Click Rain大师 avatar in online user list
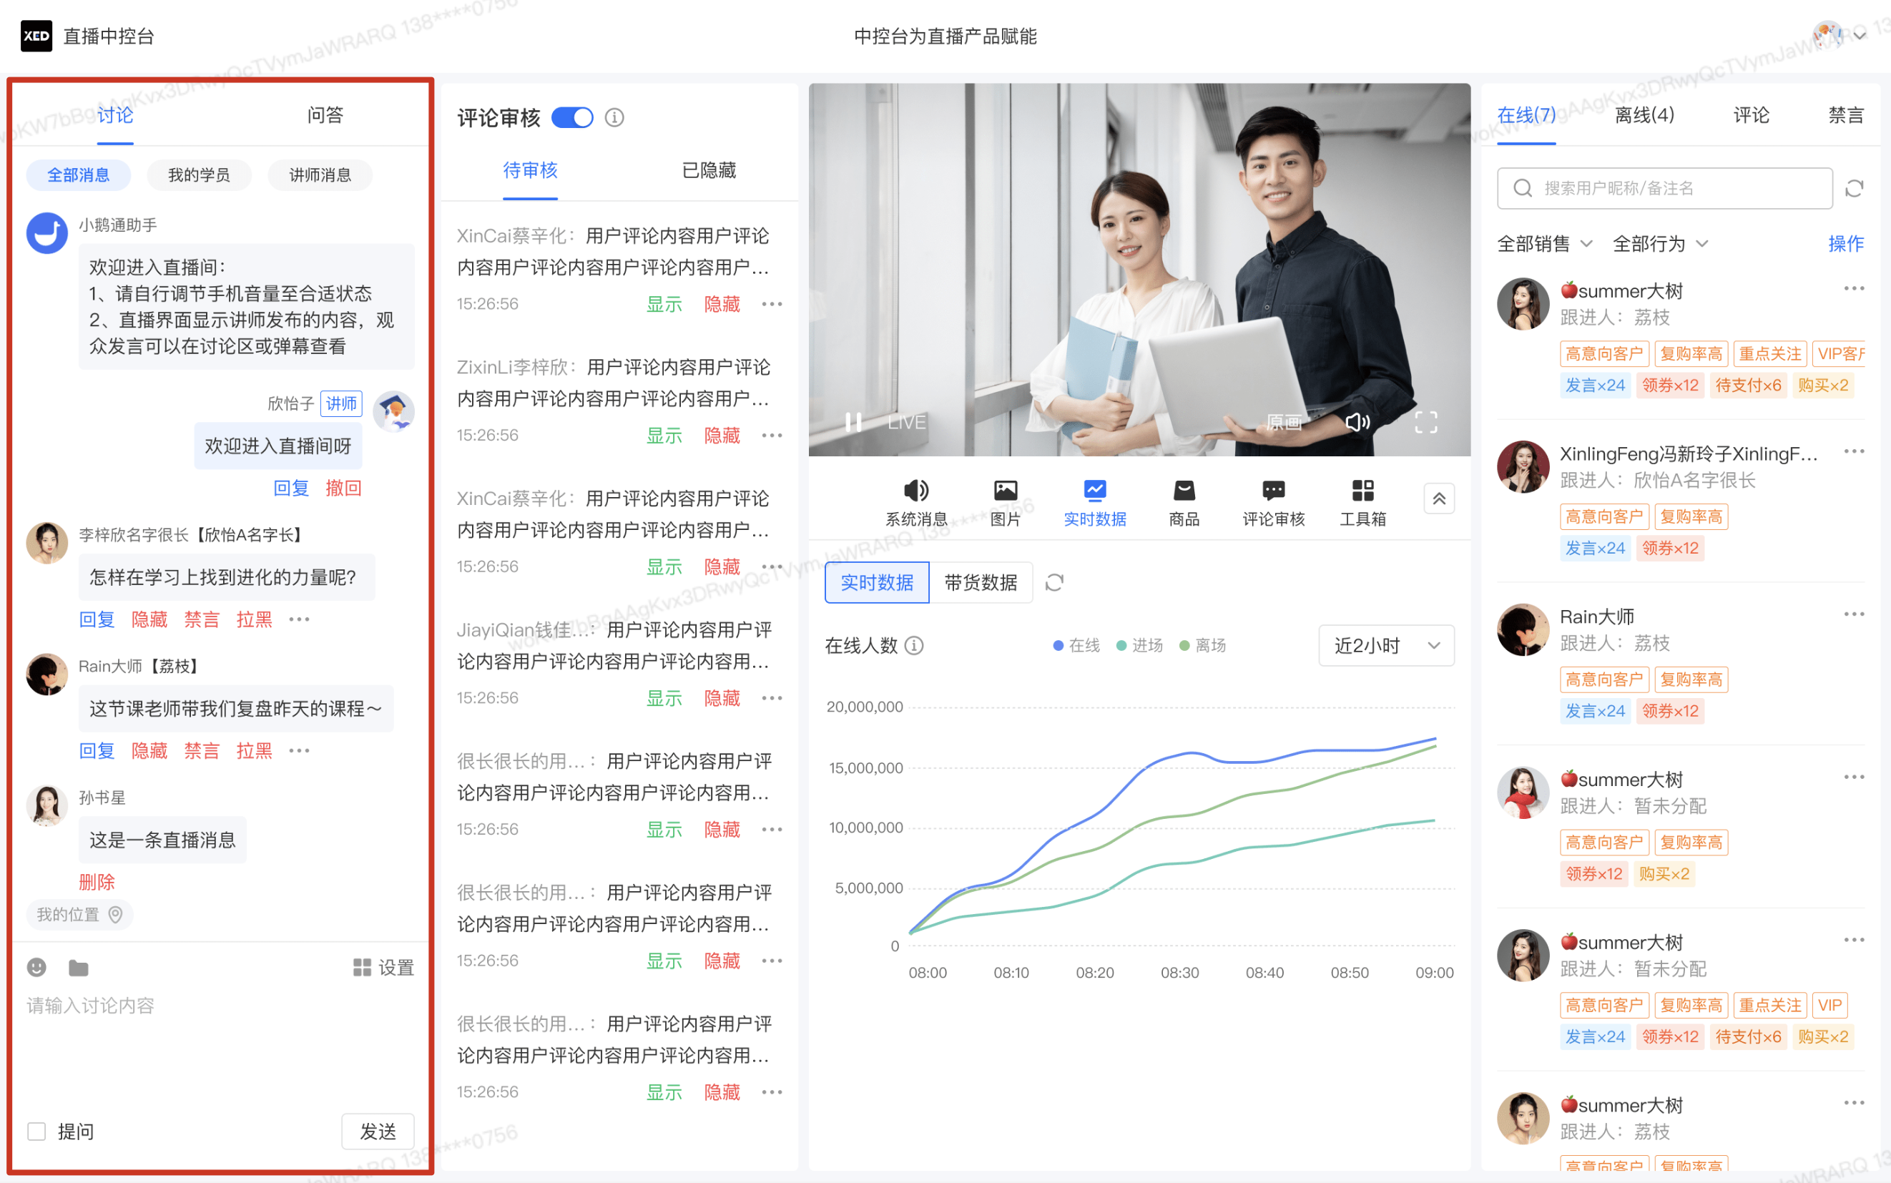 pos(1523,630)
